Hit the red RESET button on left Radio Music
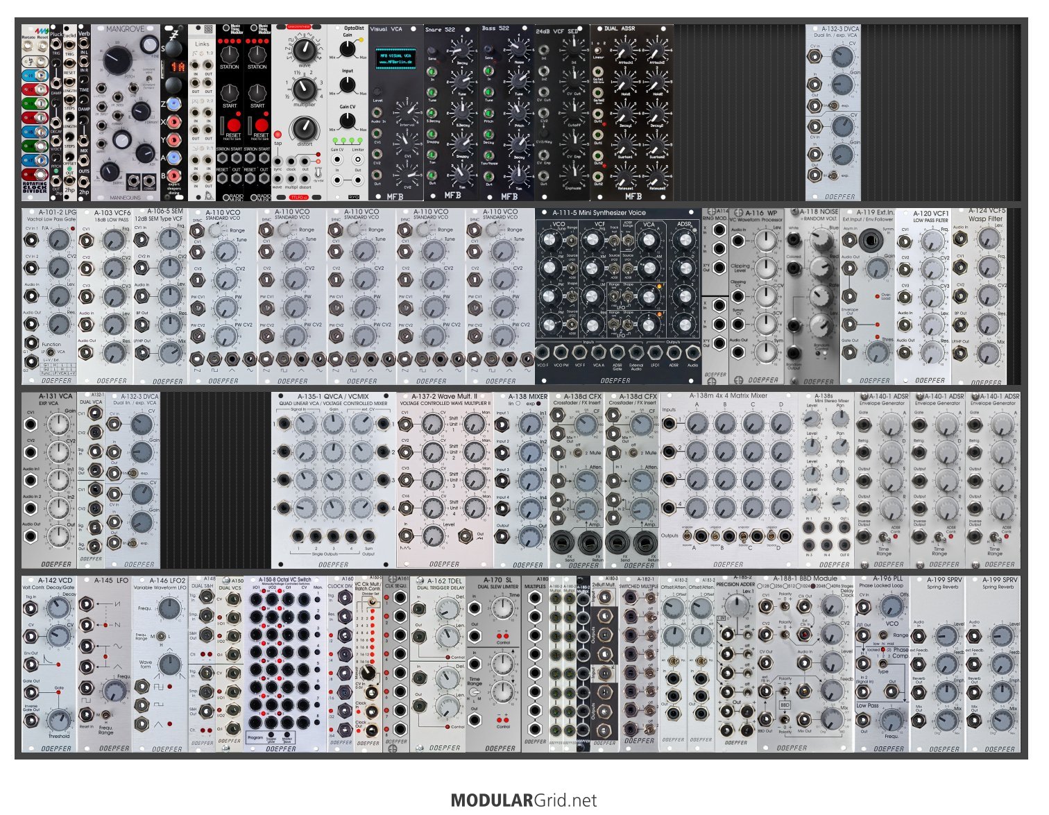Screen dimensions: 1049x815 tap(233, 127)
